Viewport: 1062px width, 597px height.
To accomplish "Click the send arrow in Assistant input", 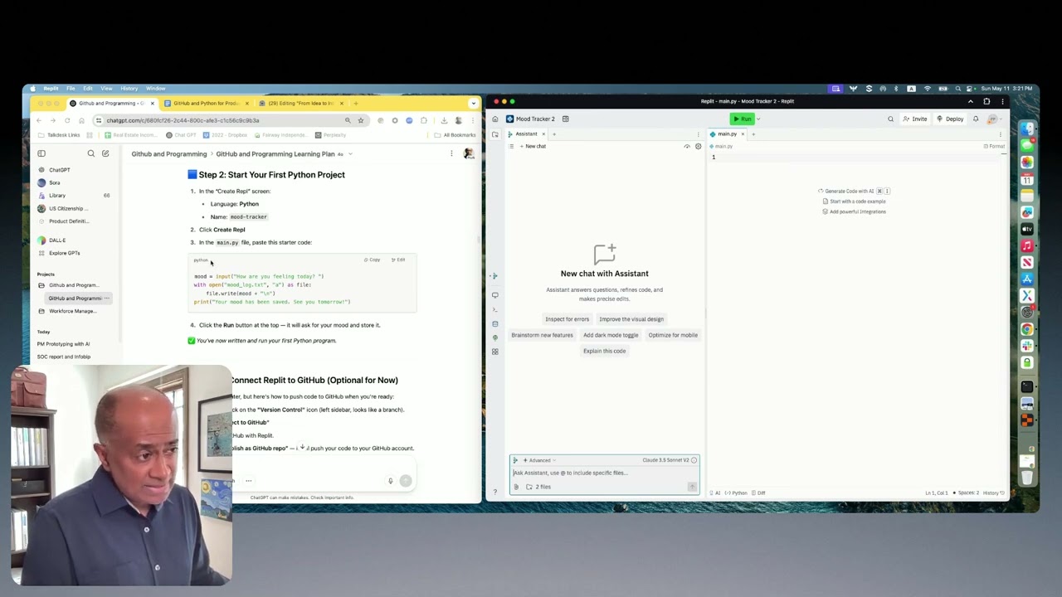I will tap(692, 487).
